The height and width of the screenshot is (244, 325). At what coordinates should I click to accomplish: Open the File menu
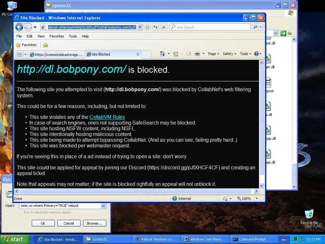19,36
